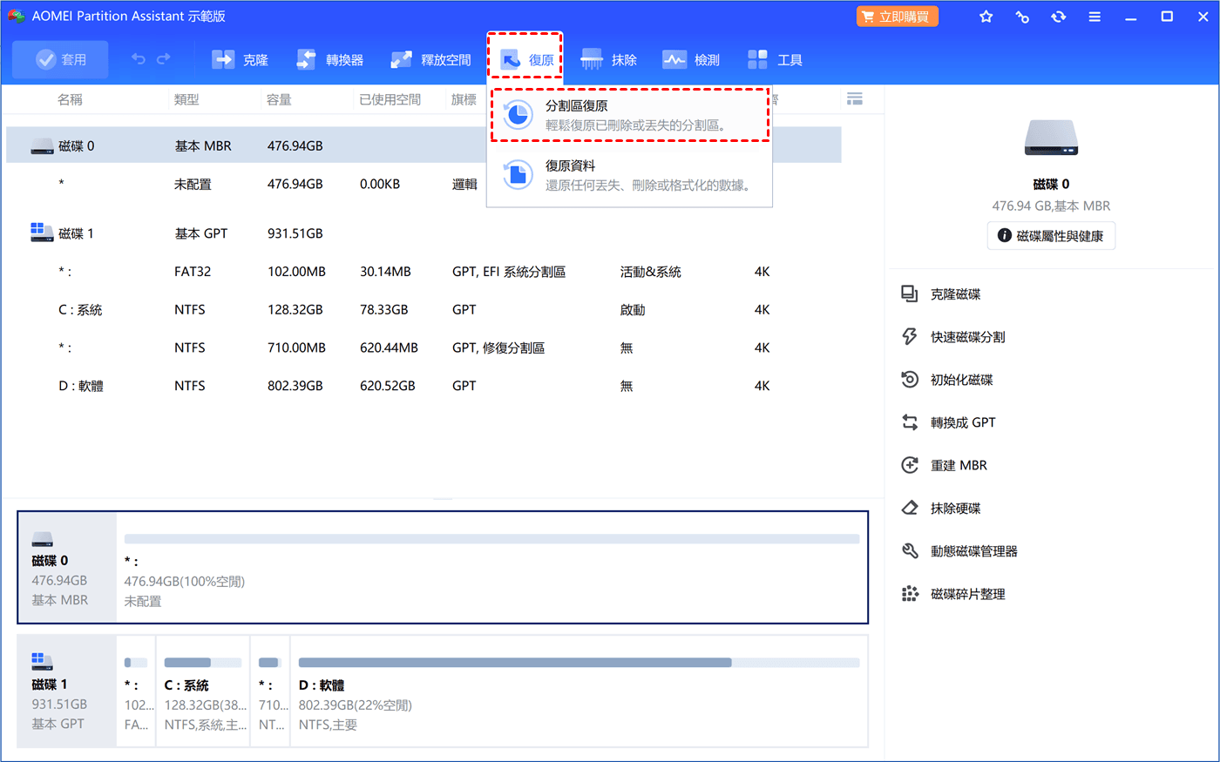The height and width of the screenshot is (762, 1220).
Task: Select the 102MB FAT32 block on Disk 1 map
Action: coord(136,691)
